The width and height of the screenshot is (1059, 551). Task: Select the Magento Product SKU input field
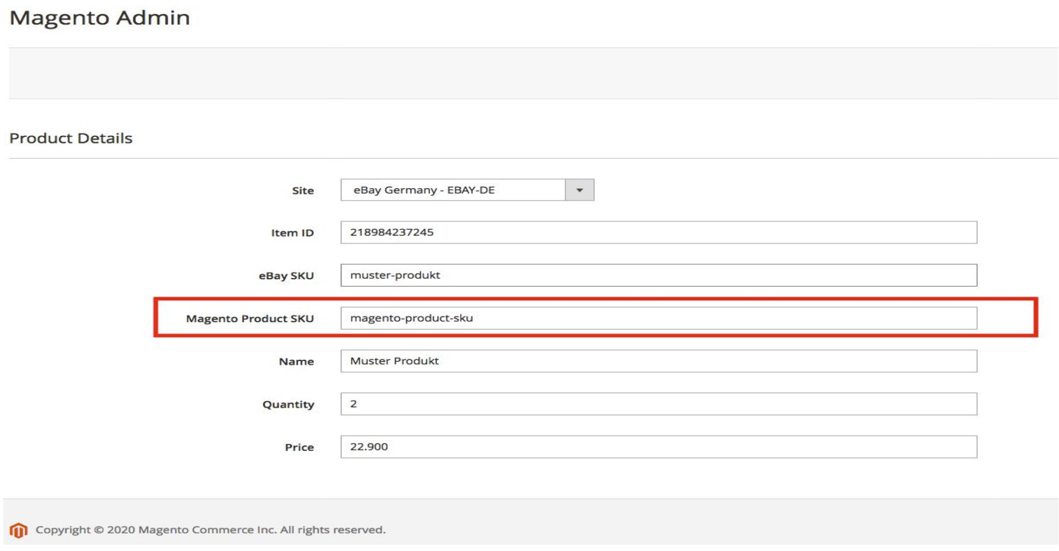click(x=658, y=318)
